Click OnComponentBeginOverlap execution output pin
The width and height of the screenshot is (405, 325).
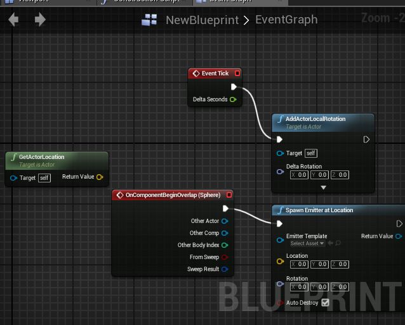pos(225,208)
